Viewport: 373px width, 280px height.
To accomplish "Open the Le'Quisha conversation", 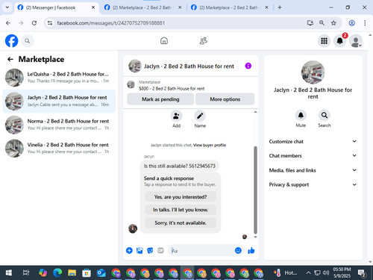I will [x=59, y=78].
